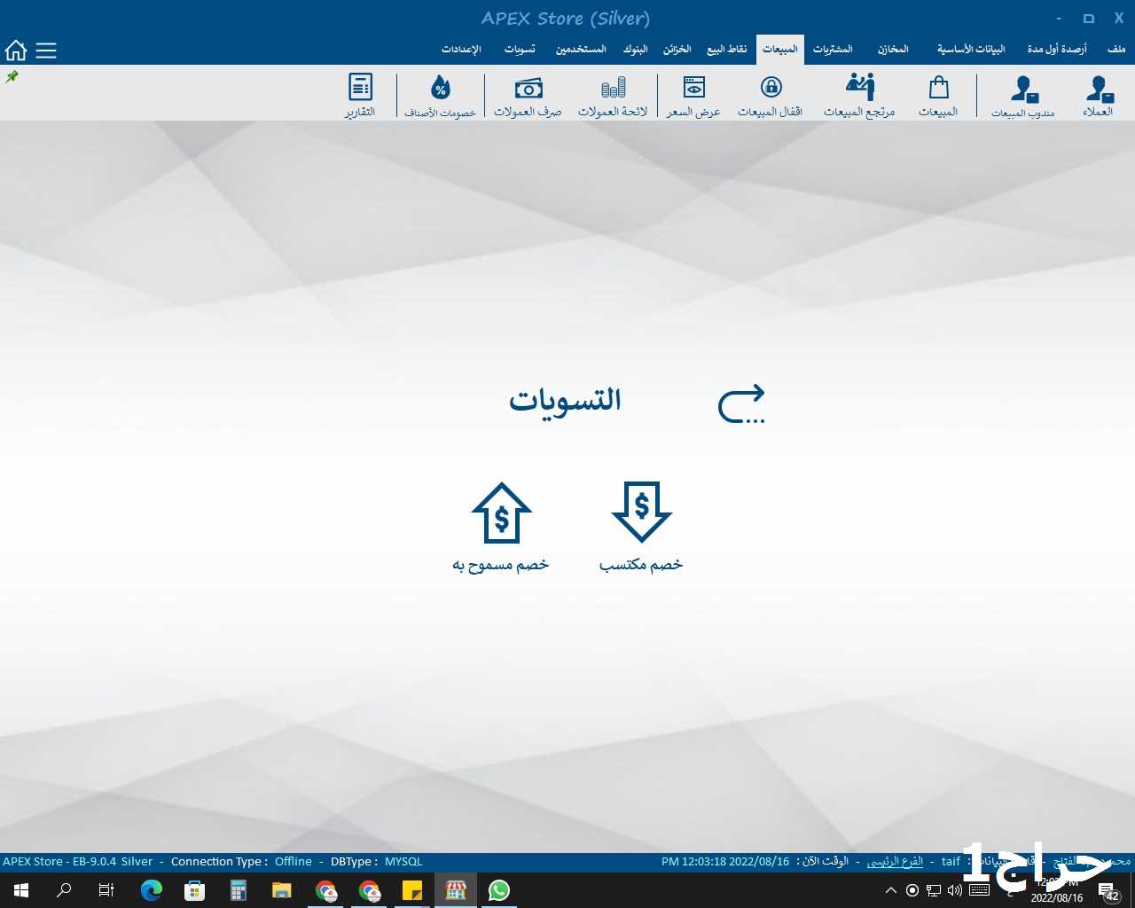
Task: Open لائحة العمولات commissions list
Action: coord(613,95)
